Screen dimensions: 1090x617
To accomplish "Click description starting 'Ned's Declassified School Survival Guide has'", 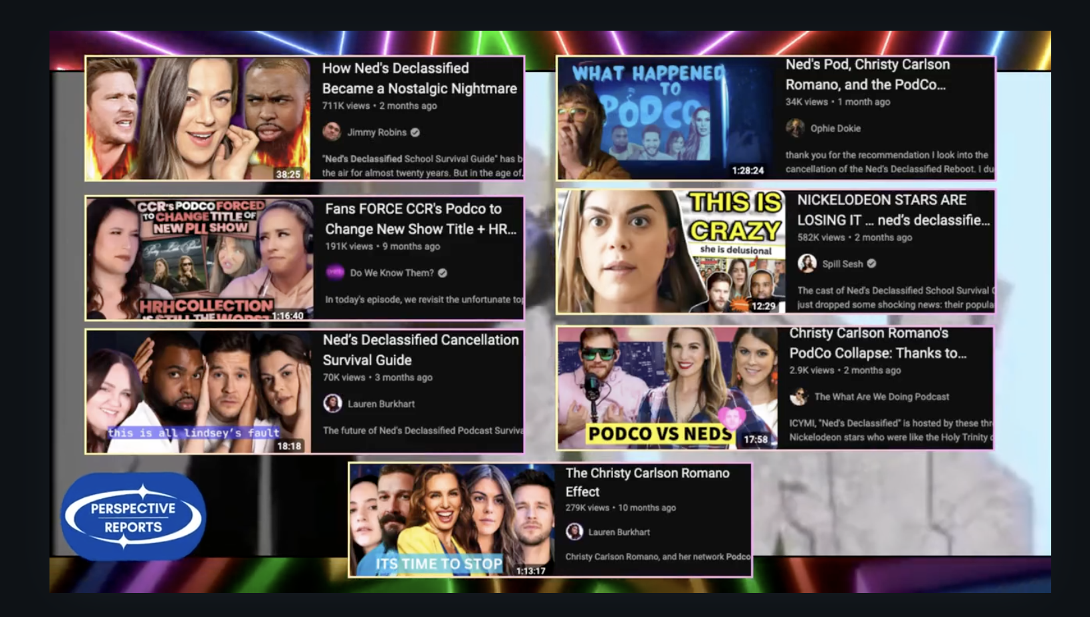I will coord(422,166).
